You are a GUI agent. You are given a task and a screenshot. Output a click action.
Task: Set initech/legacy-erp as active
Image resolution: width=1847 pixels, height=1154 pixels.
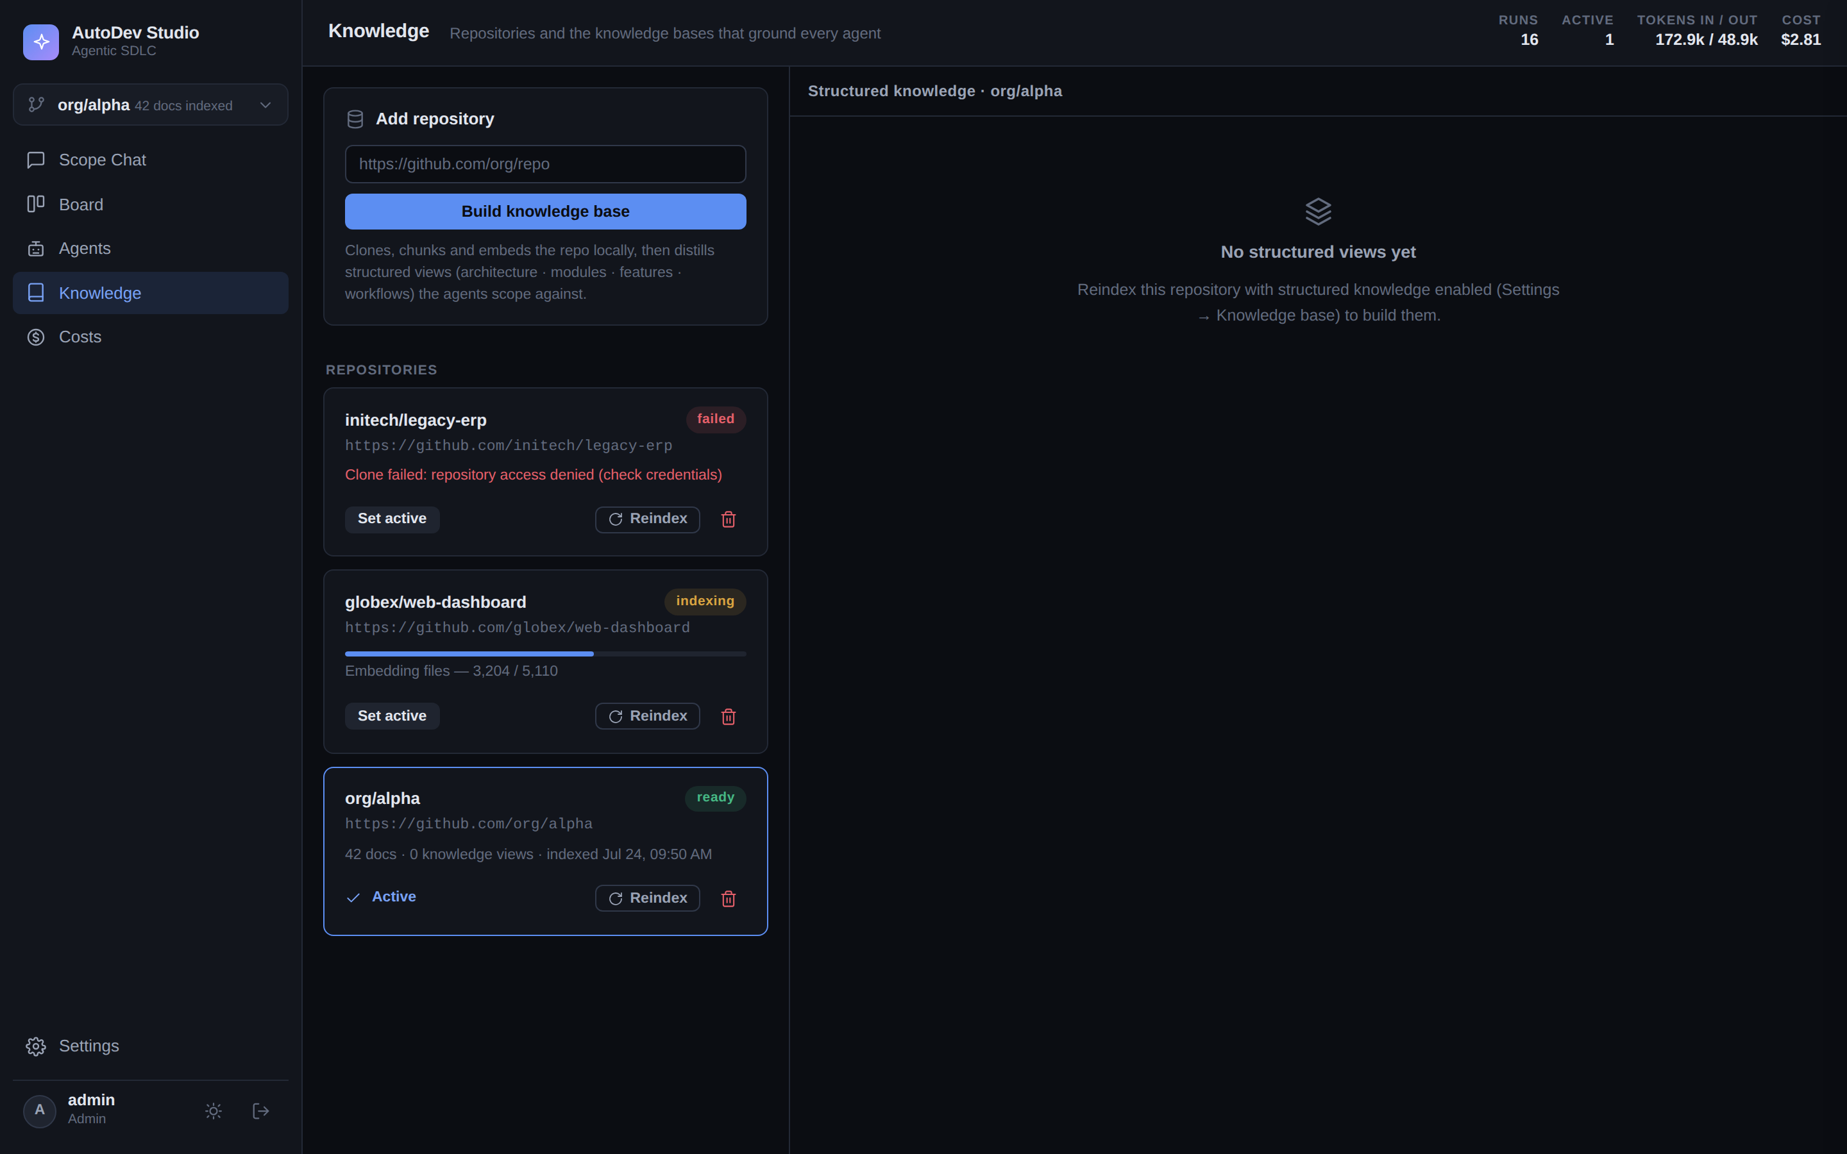click(x=392, y=519)
